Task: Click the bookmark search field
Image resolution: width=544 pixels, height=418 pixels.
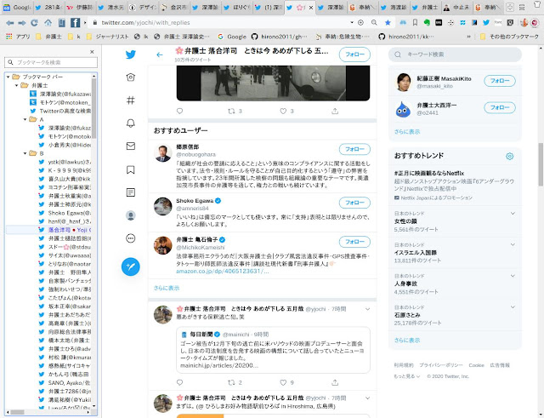Action: coord(51,62)
